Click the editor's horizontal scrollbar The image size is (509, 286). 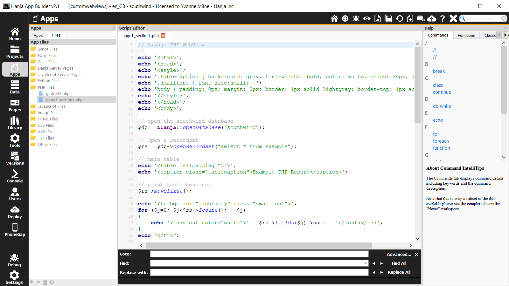(258, 245)
